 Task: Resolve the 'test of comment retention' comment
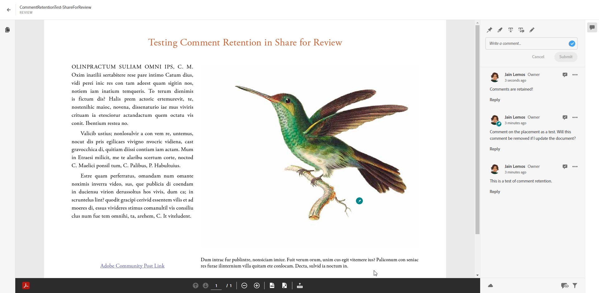pyautogui.click(x=565, y=167)
